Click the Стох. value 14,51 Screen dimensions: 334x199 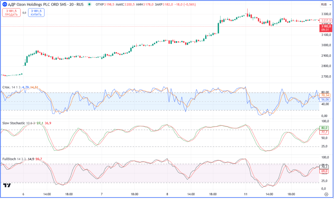point(34,87)
